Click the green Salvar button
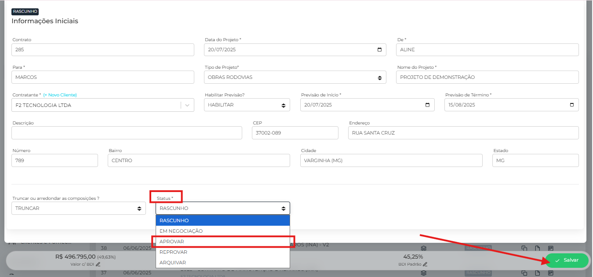This screenshot has width=593, height=277. click(x=567, y=260)
